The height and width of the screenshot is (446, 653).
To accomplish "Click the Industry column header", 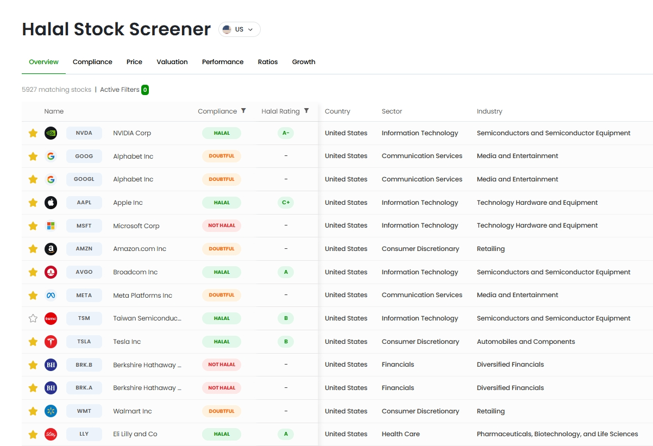I will click(x=489, y=111).
